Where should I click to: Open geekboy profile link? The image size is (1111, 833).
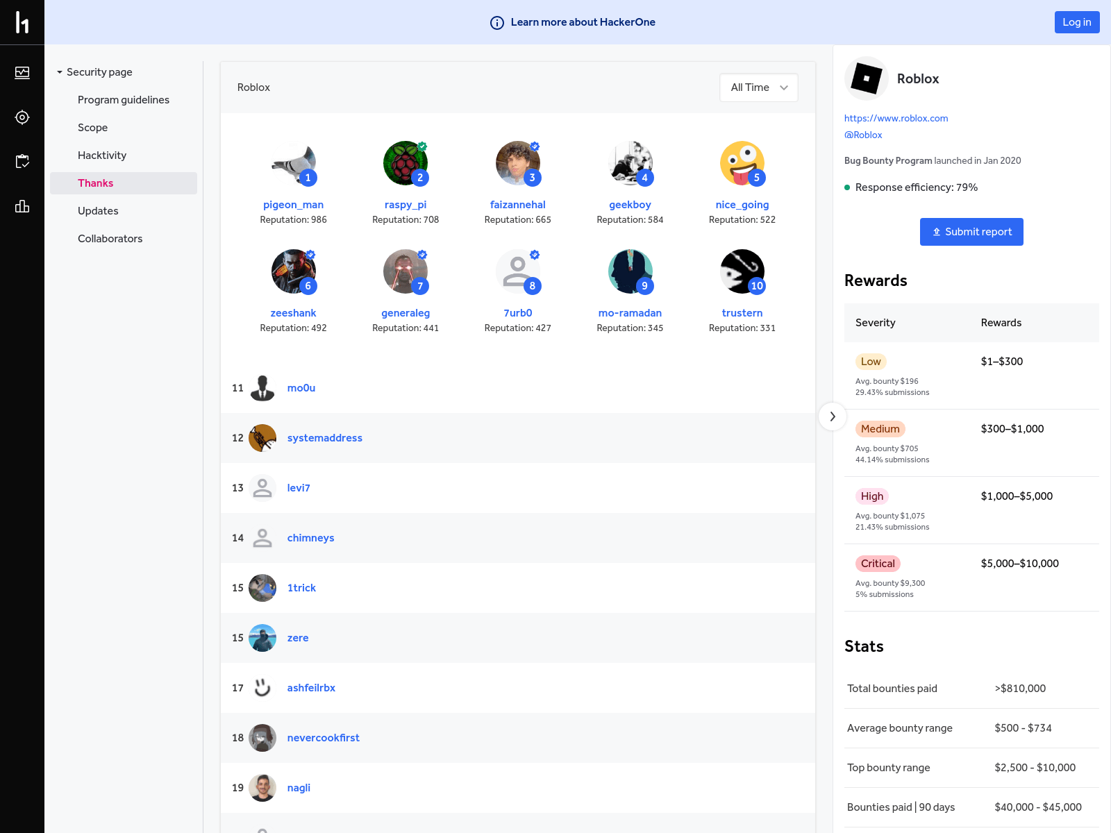[630, 205]
